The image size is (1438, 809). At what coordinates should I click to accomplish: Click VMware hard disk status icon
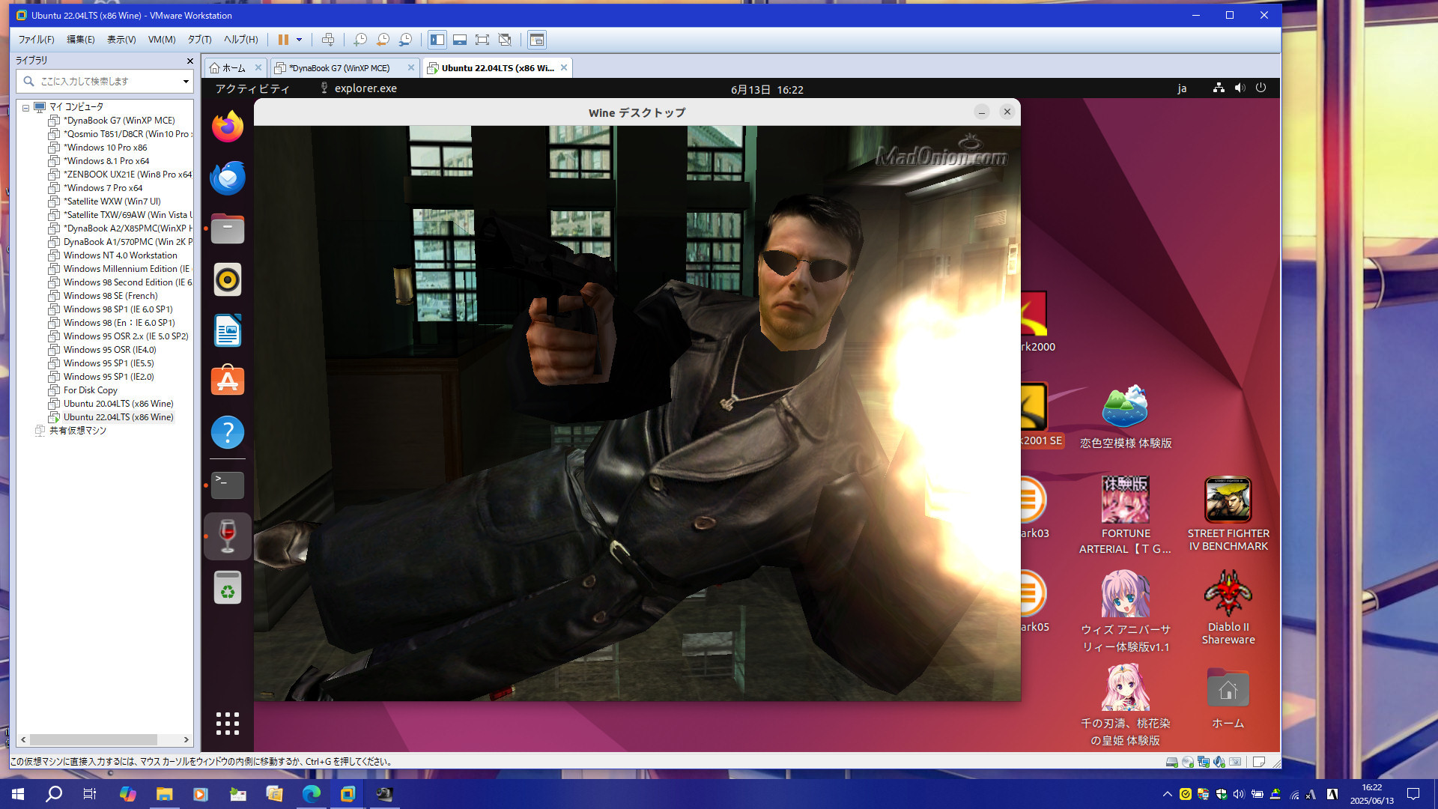(1171, 762)
